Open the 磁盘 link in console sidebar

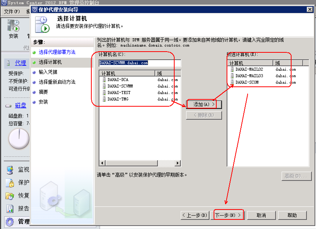[21, 106]
